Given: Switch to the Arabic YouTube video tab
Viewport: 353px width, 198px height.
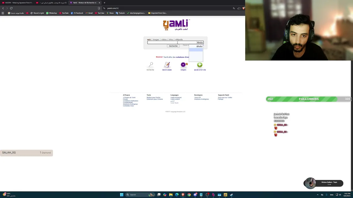Looking at the screenshot, I should [x=52, y=3].
